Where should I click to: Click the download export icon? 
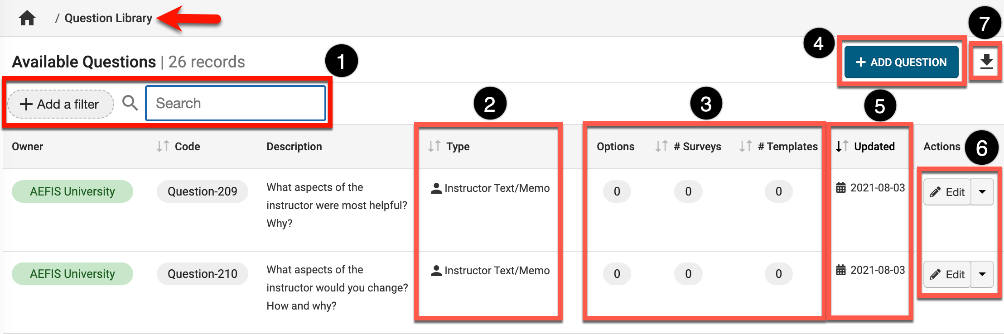point(986,62)
